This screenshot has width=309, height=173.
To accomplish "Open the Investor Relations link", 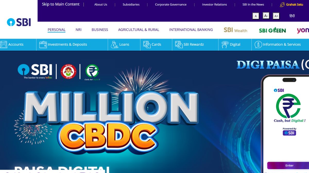I will (x=214, y=5).
